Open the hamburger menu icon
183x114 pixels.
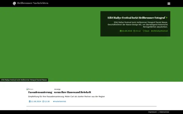(169, 4)
